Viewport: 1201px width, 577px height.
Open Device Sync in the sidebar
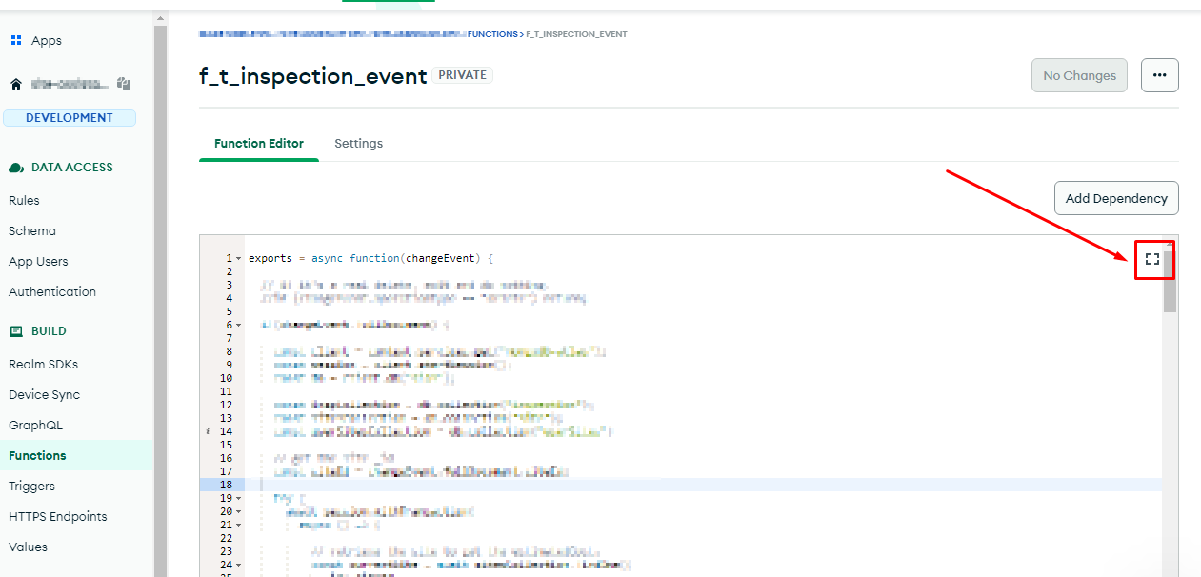[x=44, y=394]
